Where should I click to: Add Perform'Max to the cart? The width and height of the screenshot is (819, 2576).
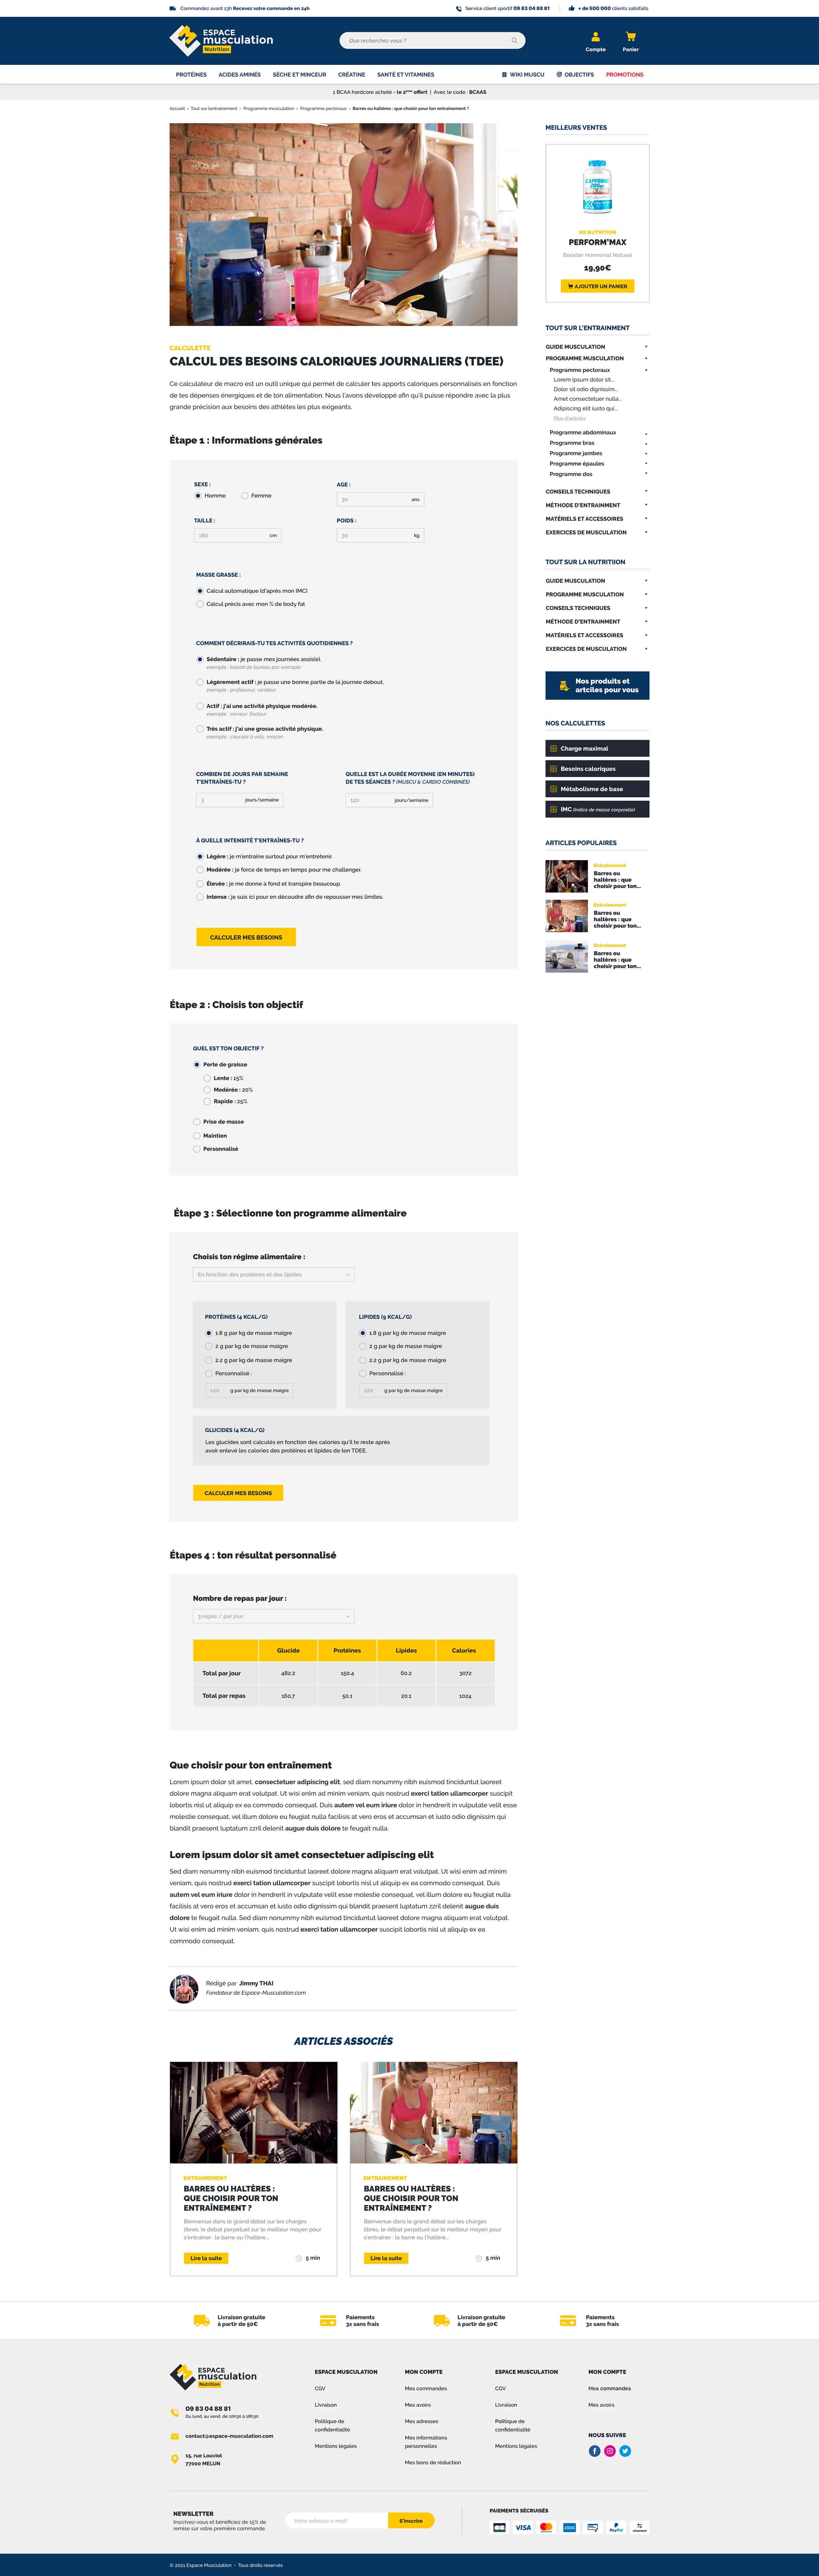pyautogui.click(x=597, y=286)
